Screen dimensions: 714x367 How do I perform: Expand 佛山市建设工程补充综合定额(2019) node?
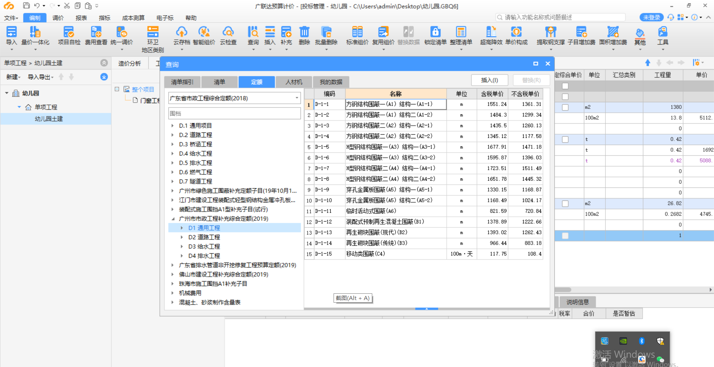click(173, 274)
